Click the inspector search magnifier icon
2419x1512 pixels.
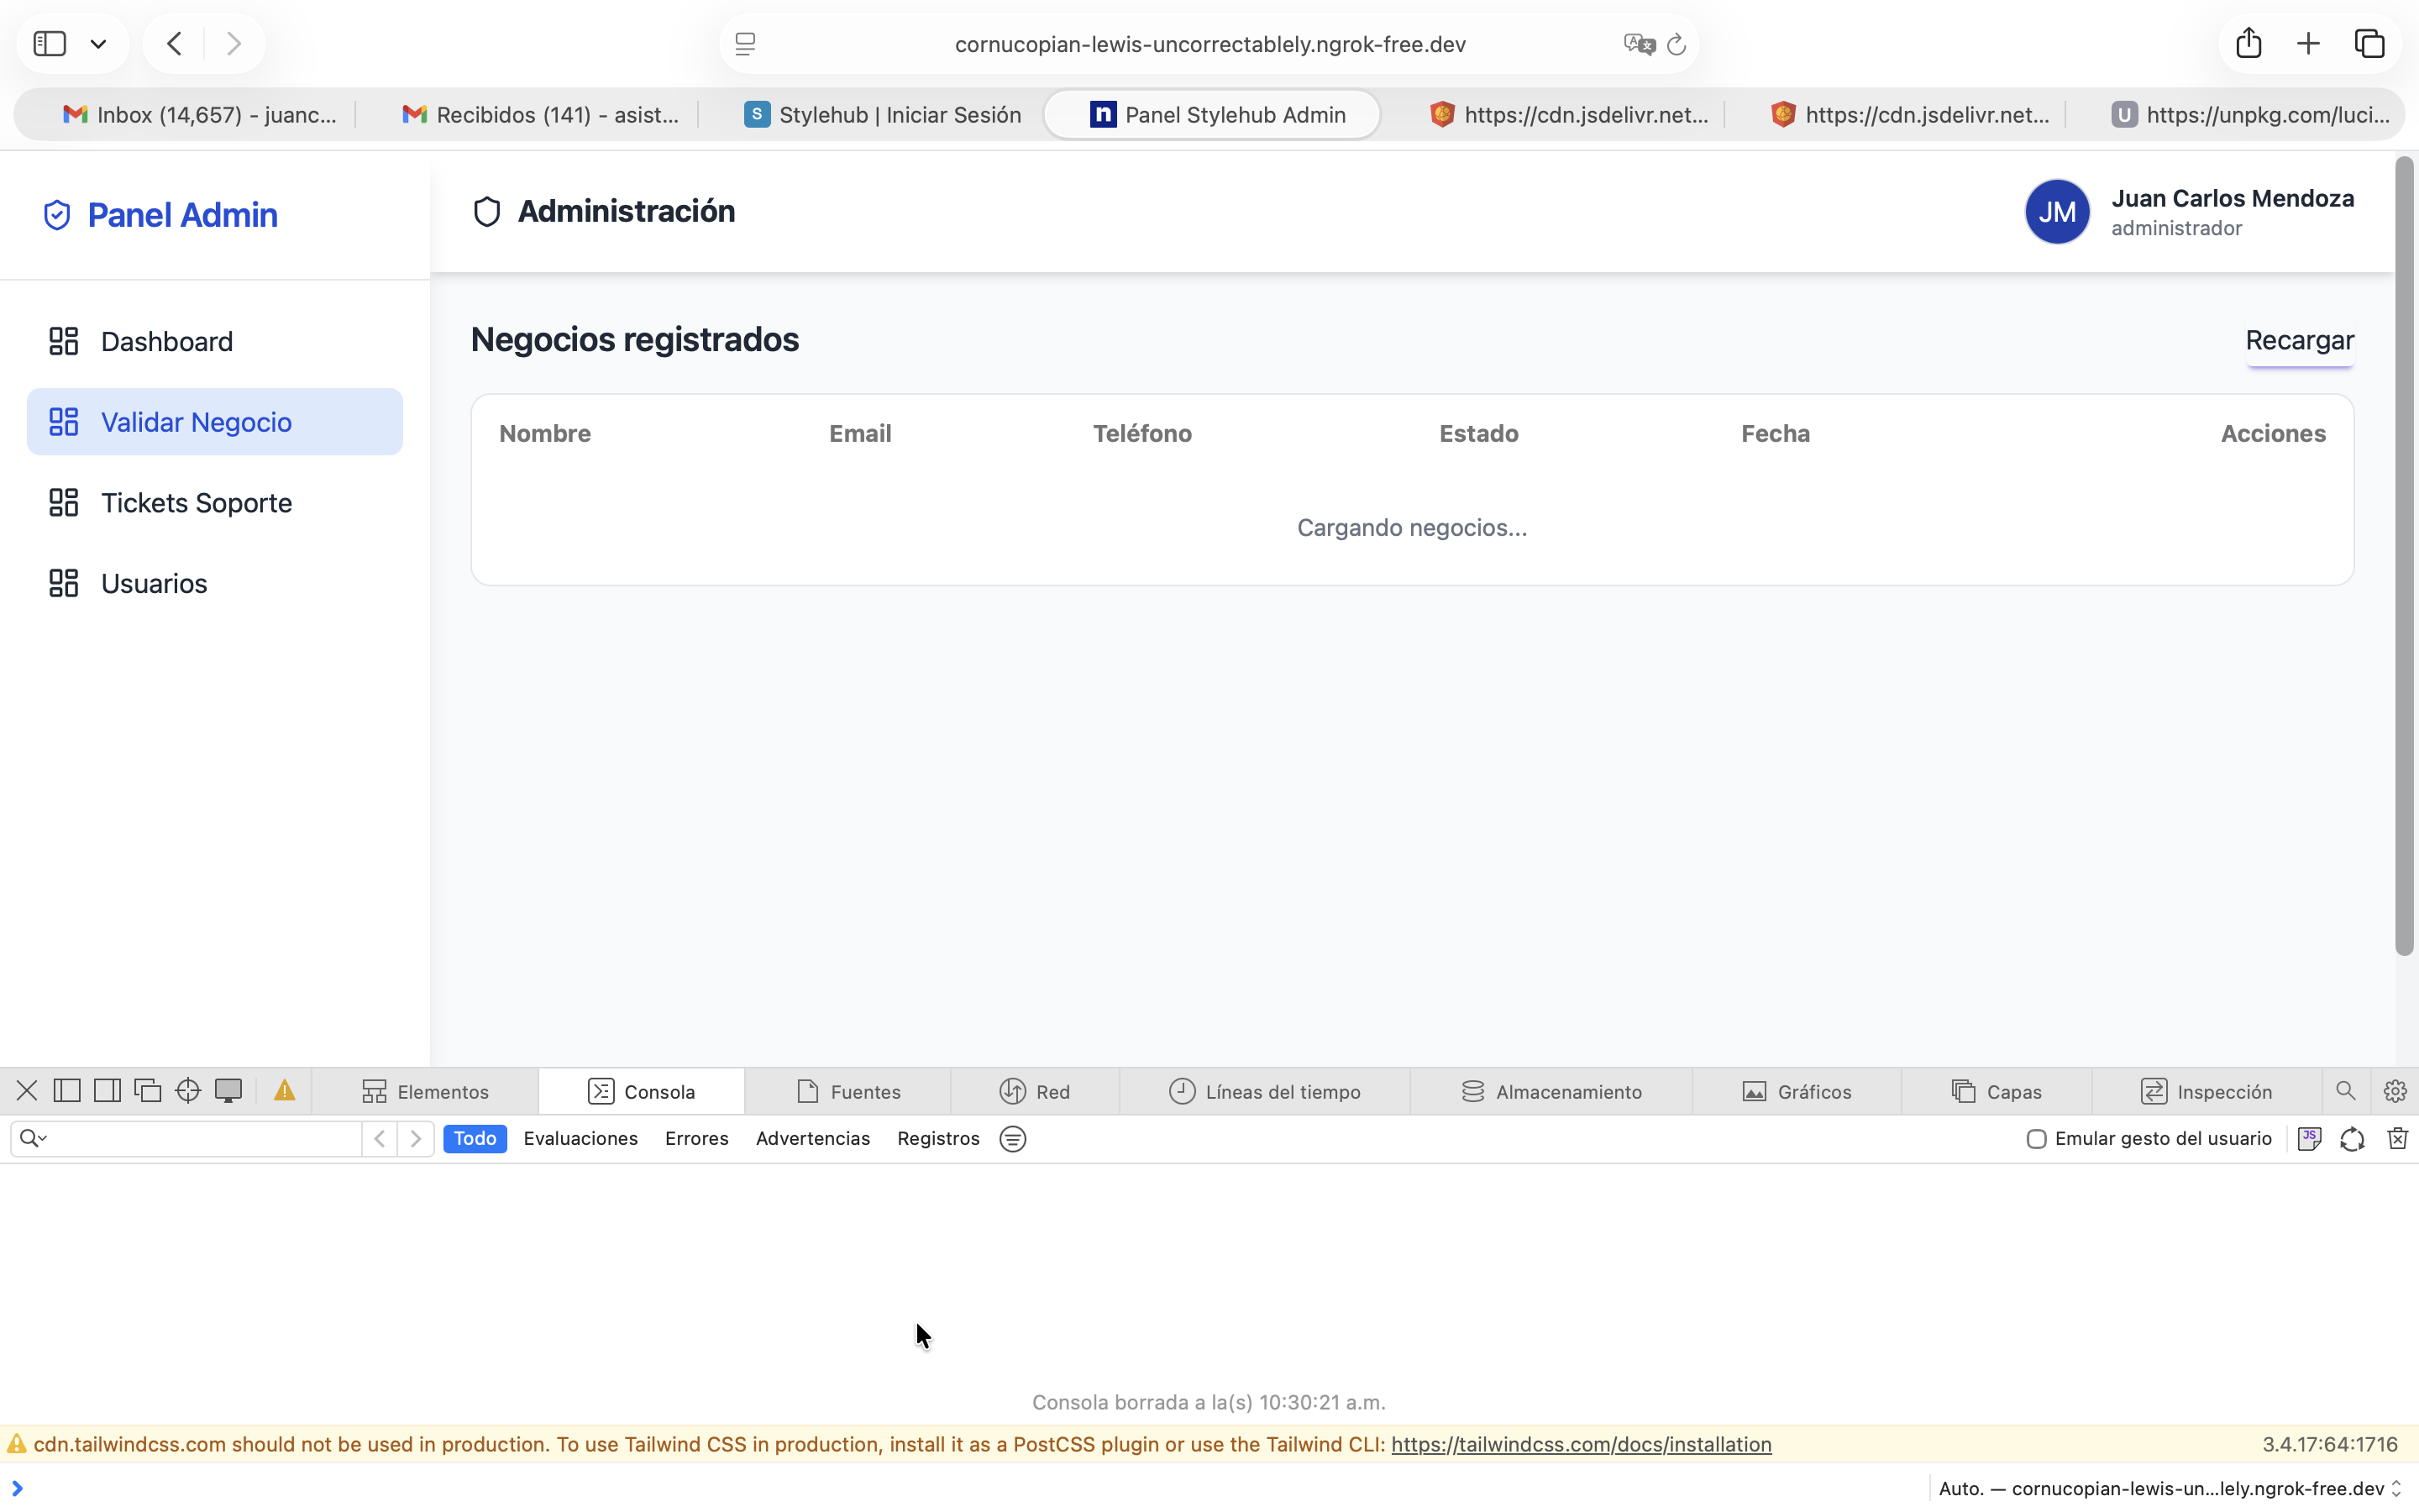pyautogui.click(x=2345, y=1091)
